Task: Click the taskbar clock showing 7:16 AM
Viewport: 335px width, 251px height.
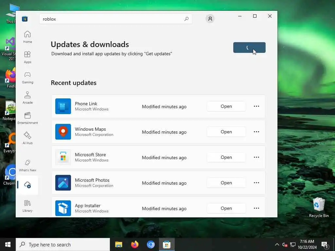Action: coord(307,244)
